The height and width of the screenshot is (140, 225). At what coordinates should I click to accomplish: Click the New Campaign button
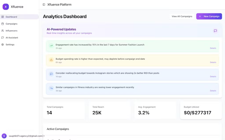coord(209,16)
